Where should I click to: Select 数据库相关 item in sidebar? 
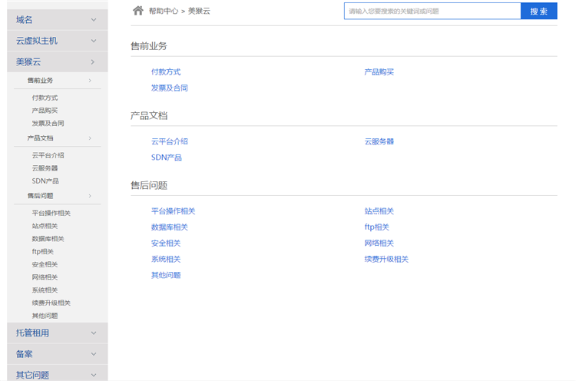48,239
